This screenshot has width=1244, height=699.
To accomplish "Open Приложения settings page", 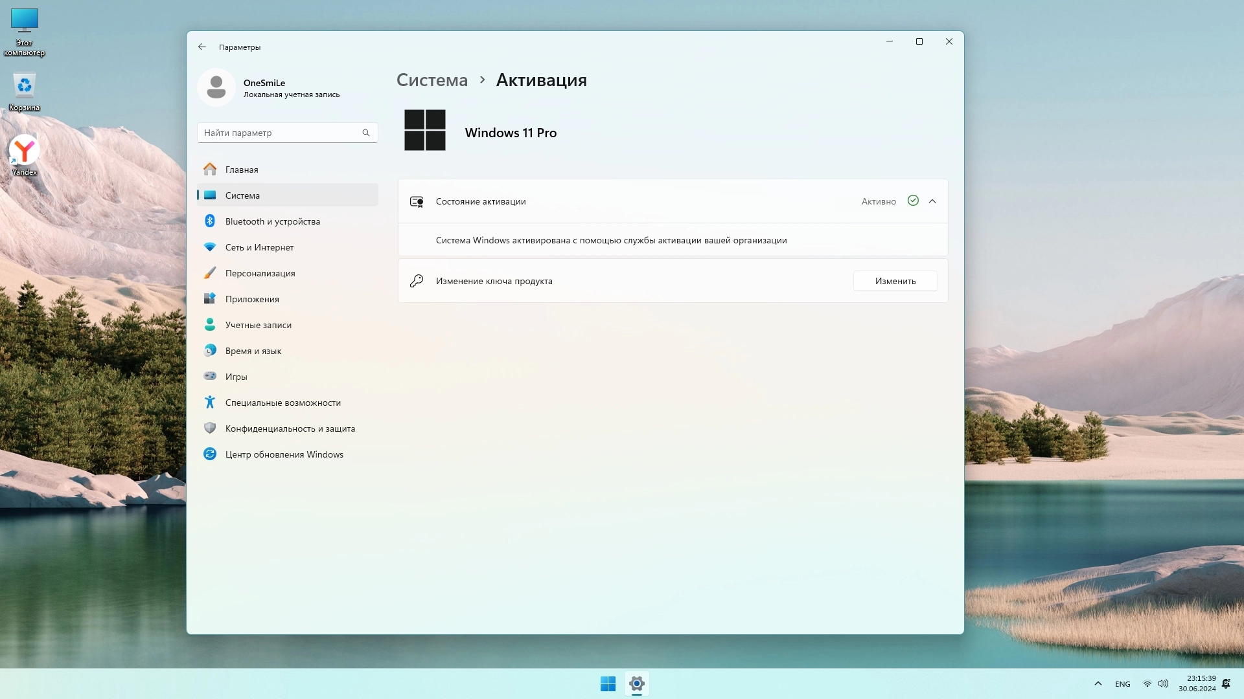I will click(x=252, y=299).
